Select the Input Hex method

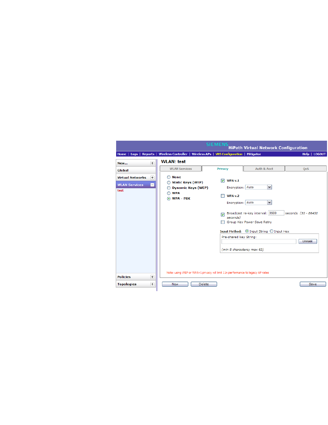point(272,231)
